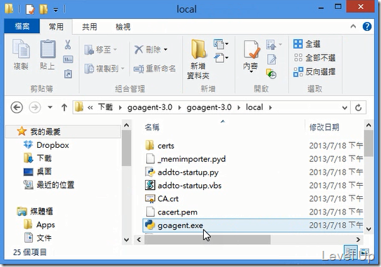Customize the quick access toolbar dropdown
Viewport: 381px width, 267px height.
pos(56,10)
